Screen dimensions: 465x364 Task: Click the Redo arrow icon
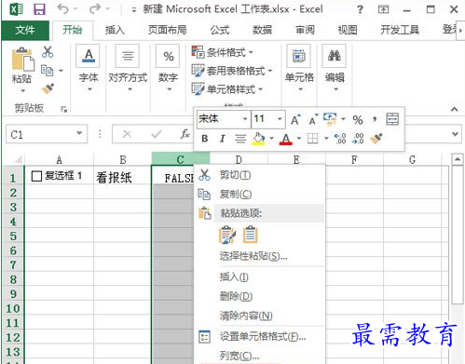tap(94, 9)
